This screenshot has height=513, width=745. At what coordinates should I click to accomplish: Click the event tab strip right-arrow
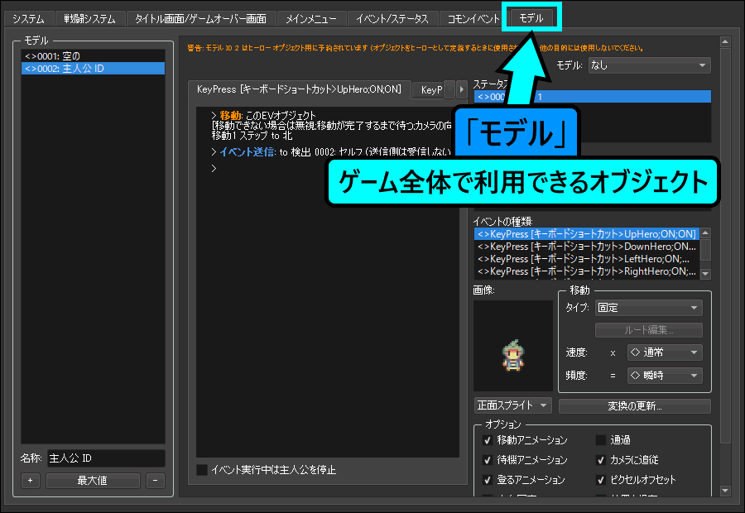[462, 89]
